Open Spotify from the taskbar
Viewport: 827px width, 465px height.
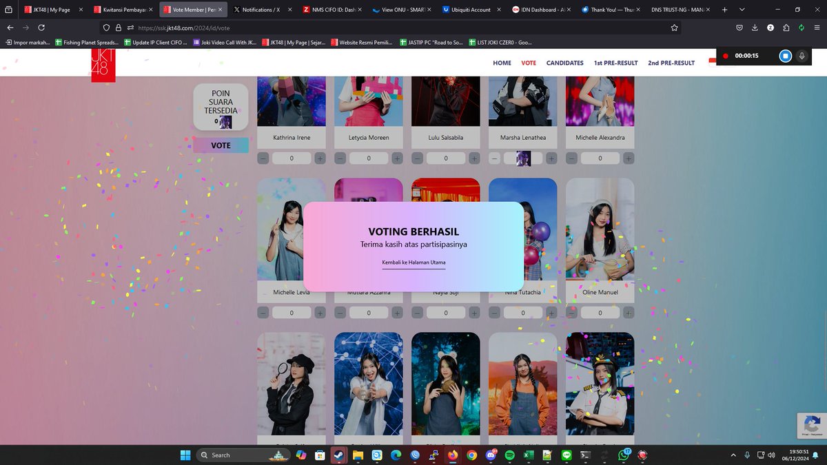click(509, 455)
